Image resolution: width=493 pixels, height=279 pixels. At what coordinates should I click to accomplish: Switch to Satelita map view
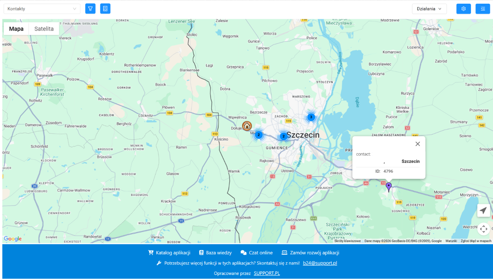pos(44,29)
